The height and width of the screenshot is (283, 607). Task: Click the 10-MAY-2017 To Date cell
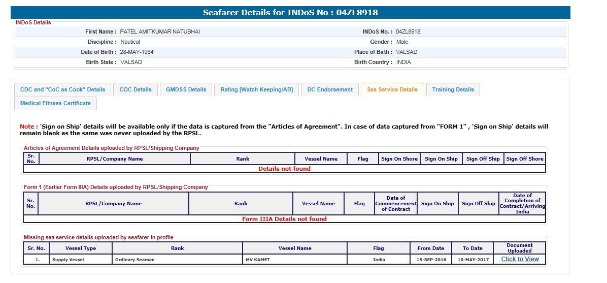tap(472, 260)
